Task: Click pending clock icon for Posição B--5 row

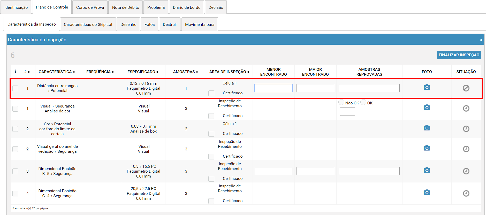Action: pyautogui.click(x=466, y=171)
